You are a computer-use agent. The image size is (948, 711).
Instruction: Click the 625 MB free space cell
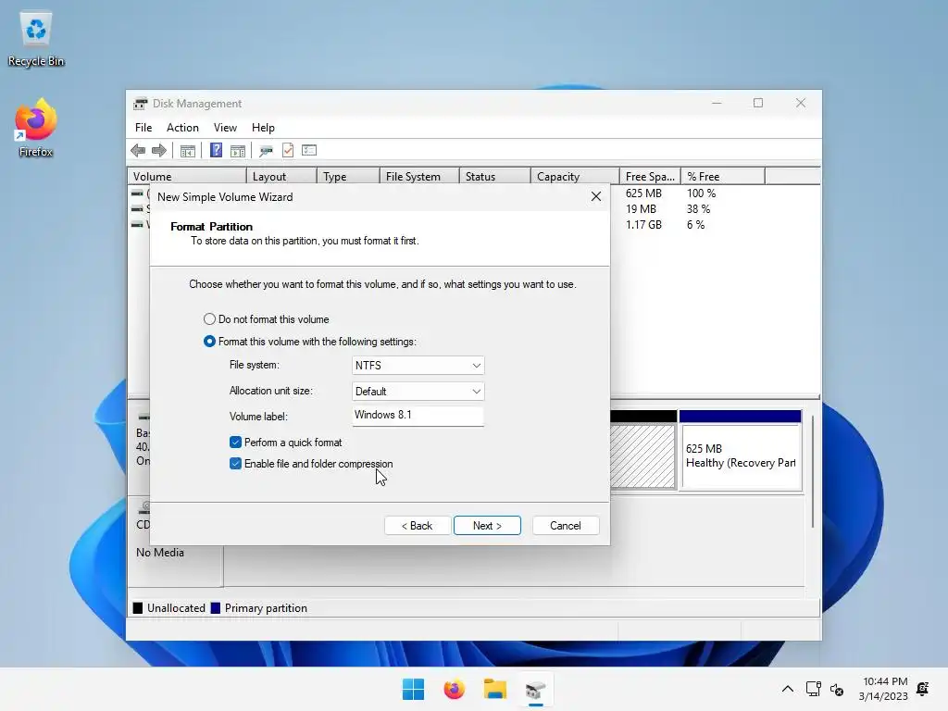pyautogui.click(x=644, y=193)
